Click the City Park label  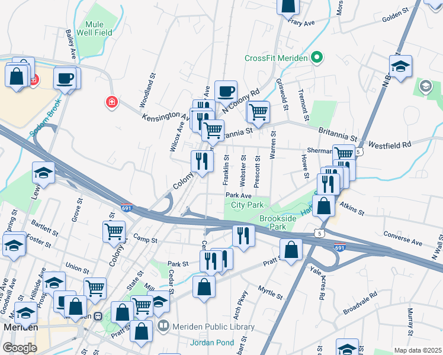click(x=247, y=205)
